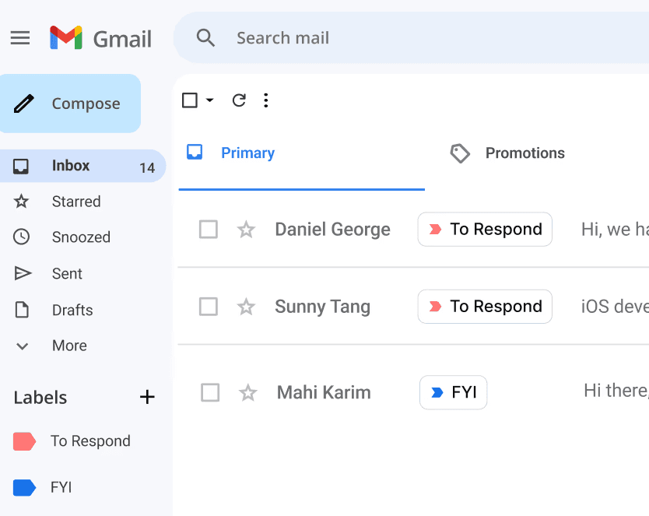
Task: Open the FYI label in sidebar
Action: coord(61,487)
